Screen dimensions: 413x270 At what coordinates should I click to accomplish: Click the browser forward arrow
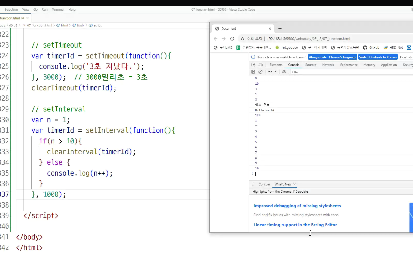coord(224,39)
